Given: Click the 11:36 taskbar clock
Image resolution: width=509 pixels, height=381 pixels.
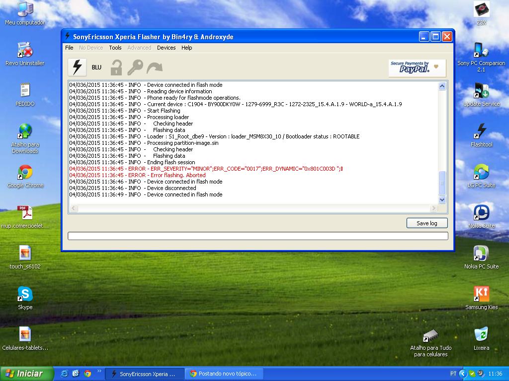Looking at the screenshot, I should pos(495,374).
